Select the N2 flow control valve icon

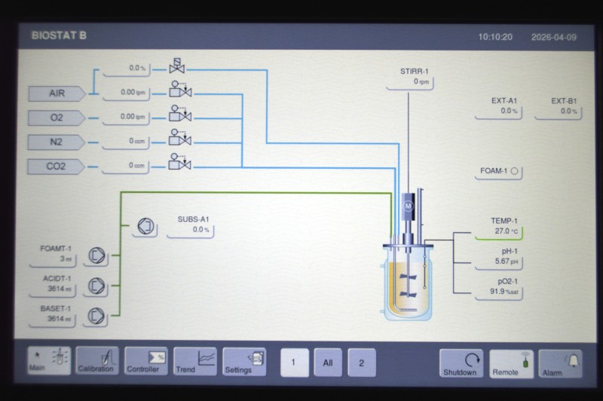click(x=180, y=138)
